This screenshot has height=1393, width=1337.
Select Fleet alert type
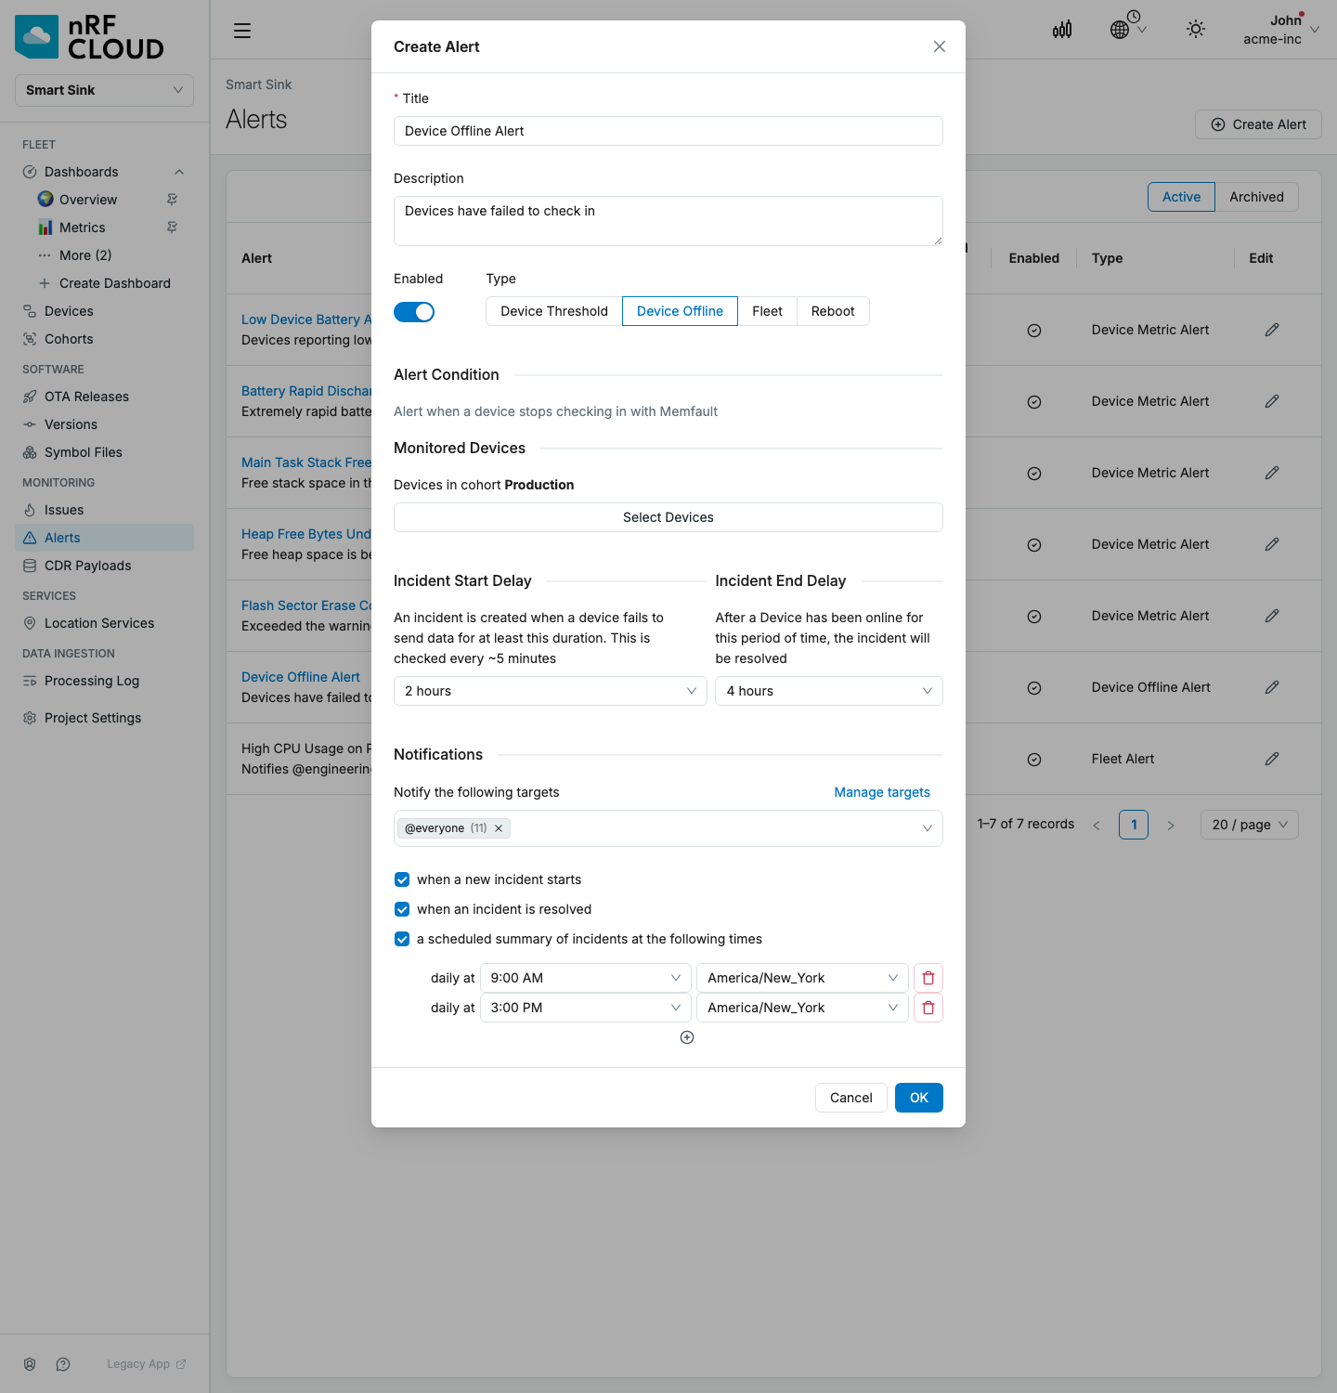(767, 311)
